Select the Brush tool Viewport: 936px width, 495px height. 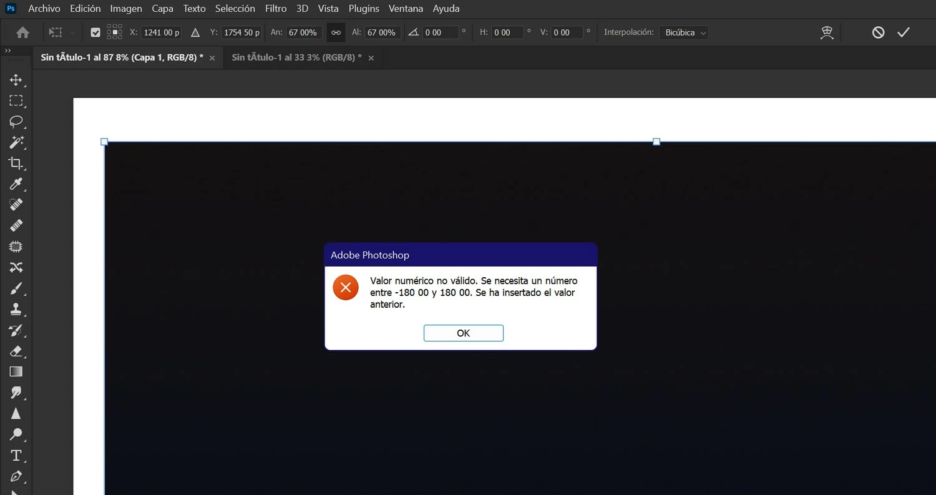[16, 288]
